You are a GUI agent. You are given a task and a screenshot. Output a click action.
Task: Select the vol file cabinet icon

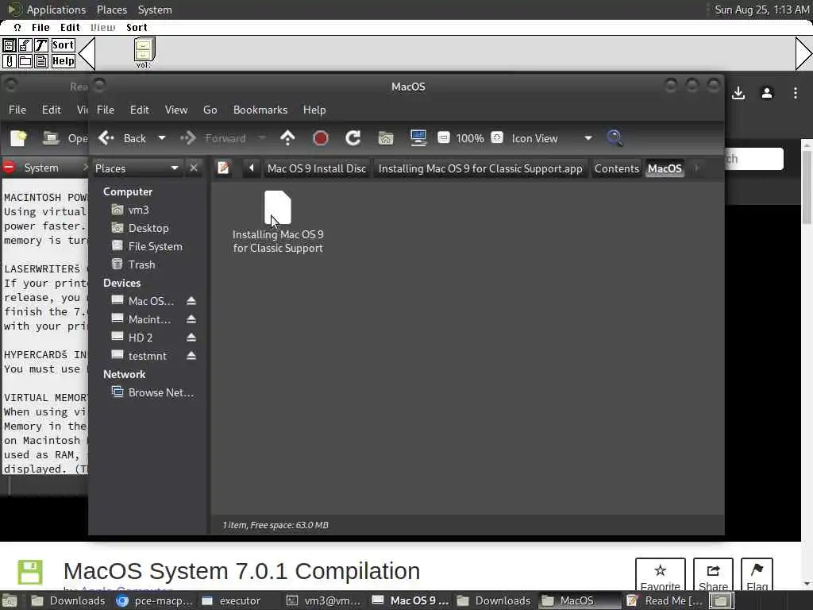[144, 52]
